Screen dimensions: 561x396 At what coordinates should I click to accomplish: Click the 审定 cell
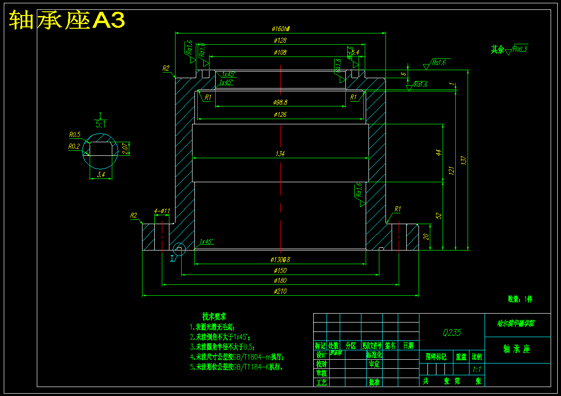point(374,364)
